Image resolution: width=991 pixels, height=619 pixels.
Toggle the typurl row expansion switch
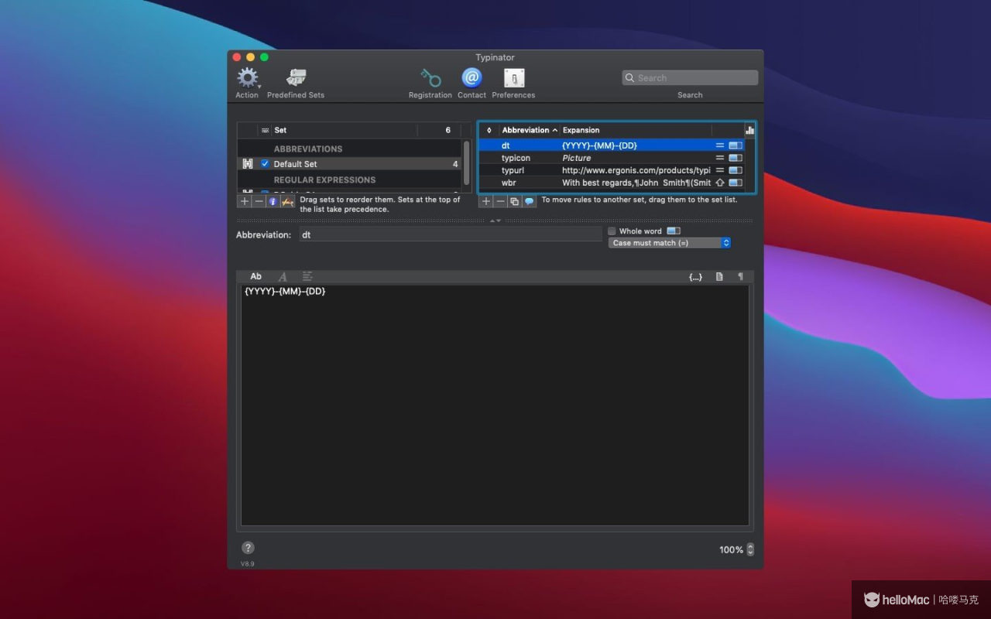point(736,170)
